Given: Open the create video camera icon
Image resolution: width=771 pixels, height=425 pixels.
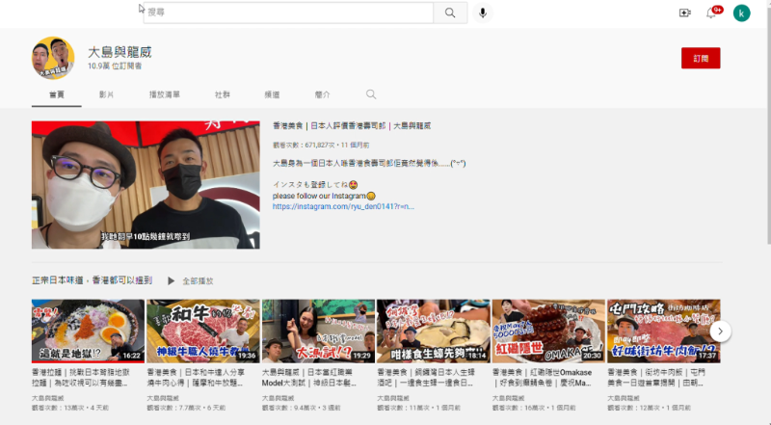Looking at the screenshot, I should tap(685, 13).
